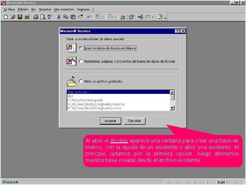Click the underlined Access link in callout
Image resolution: width=246 pixels, height=185 pixels.
(x=119, y=140)
